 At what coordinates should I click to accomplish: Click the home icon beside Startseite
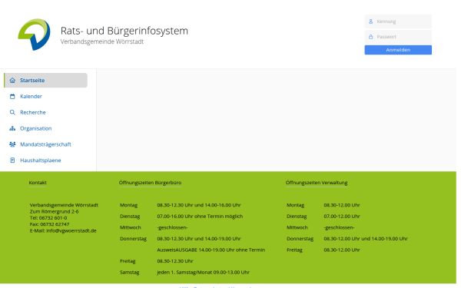(12, 80)
